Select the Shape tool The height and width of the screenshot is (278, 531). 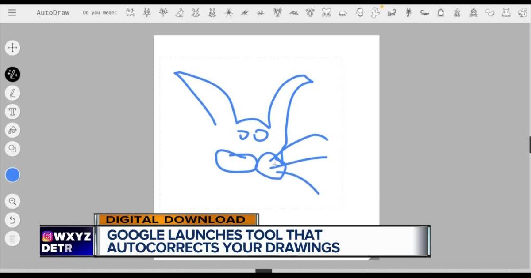(12, 149)
